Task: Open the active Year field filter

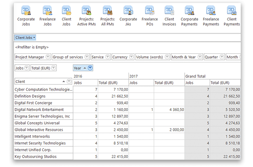Action: click(x=90, y=68)
